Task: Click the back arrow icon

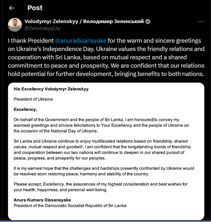Action: (x=12, y=8)
